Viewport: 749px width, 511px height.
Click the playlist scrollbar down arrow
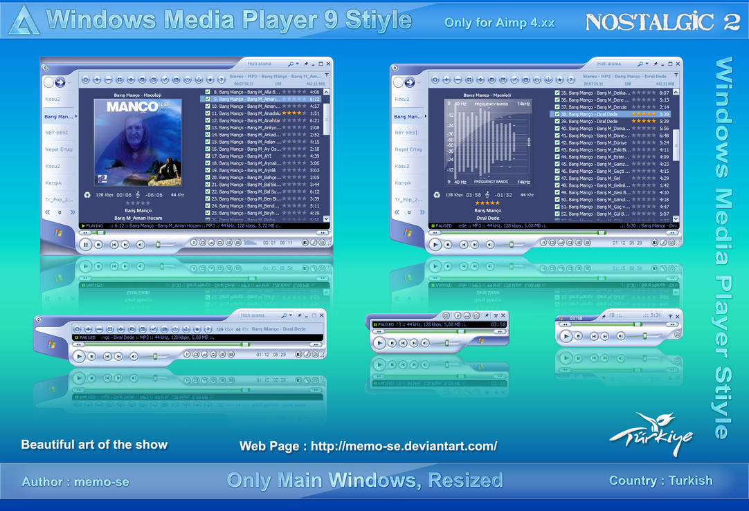point(326,218)
